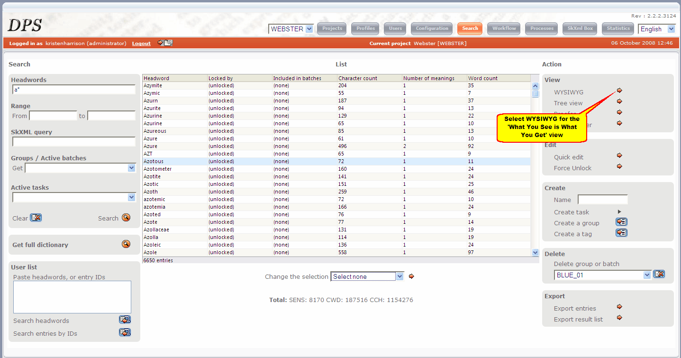Sort by Headword column header
681x358 pixels.
[175, 78]
